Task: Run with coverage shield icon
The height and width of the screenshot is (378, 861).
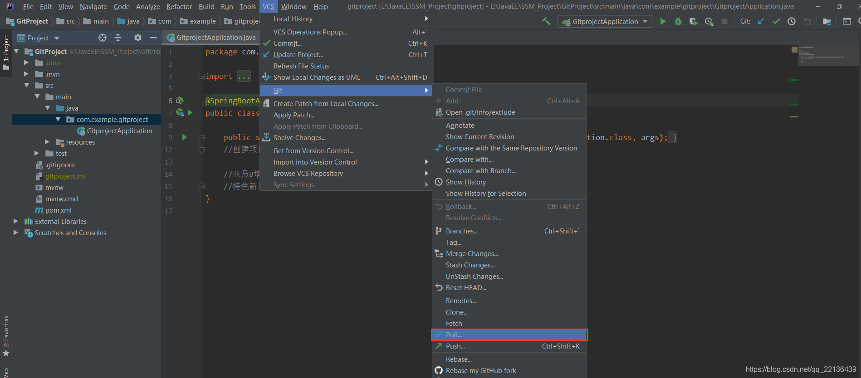Action: click(x=693, y=21)
